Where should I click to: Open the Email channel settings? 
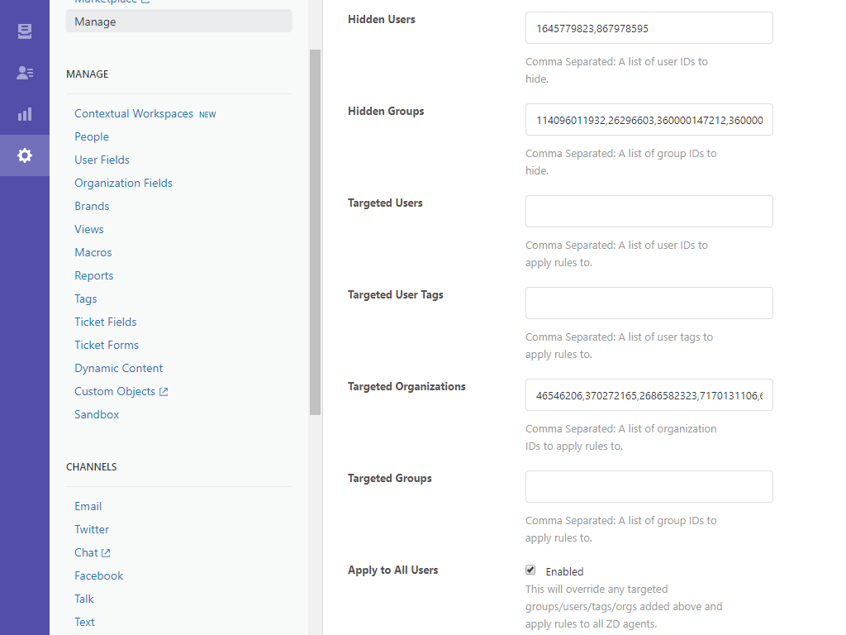[x=88, y=507]
